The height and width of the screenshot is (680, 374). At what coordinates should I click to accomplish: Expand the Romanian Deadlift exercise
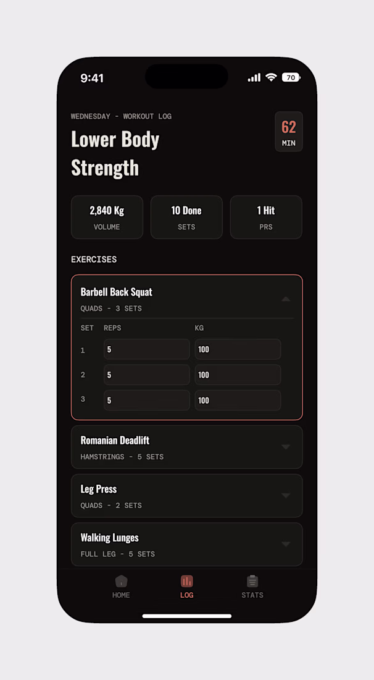click(x=285, y=447)
